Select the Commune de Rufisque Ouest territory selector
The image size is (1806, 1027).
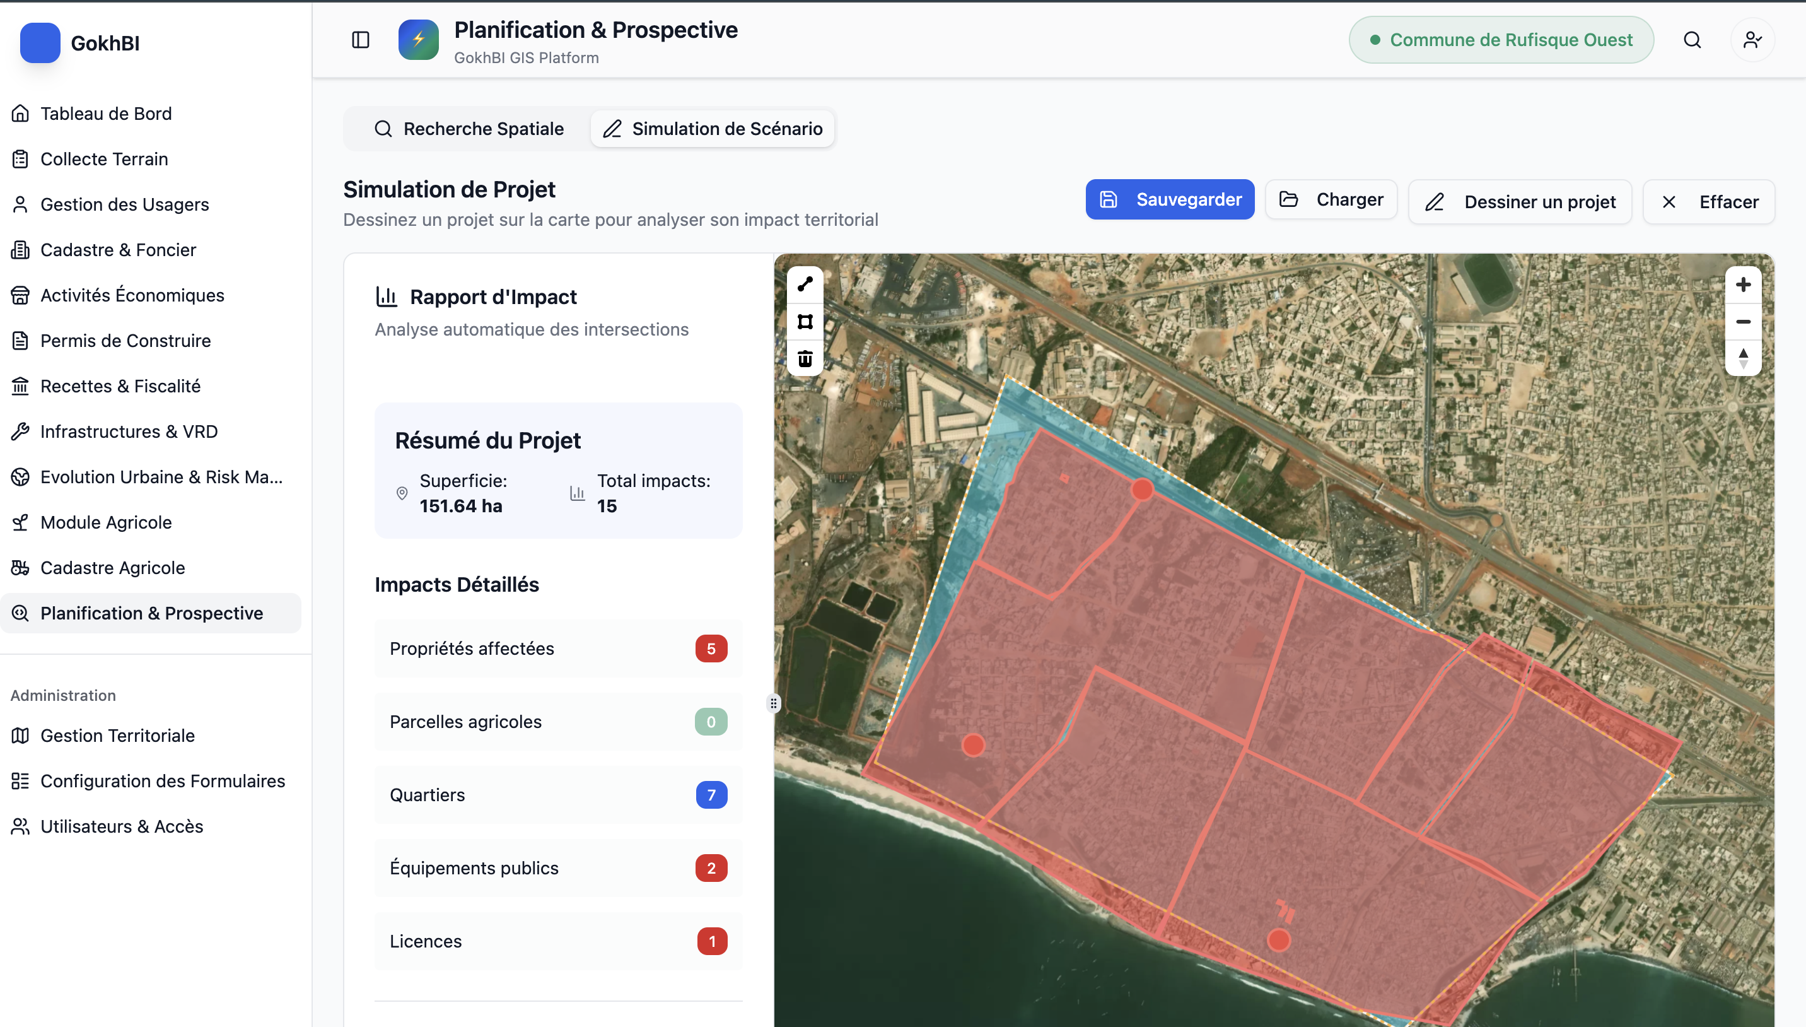point(1501,40)
